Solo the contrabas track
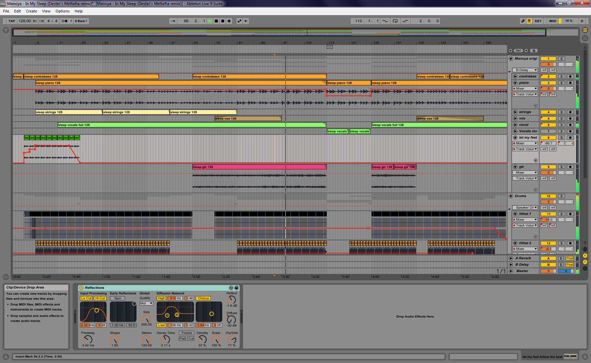The height and width of the screenshot is (363, 591). [x=561, y=77]
